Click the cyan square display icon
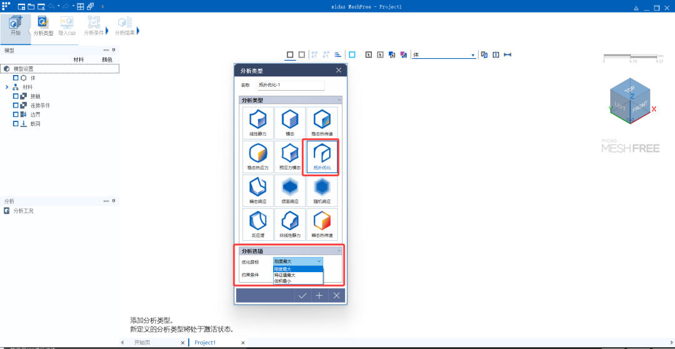 tap(352, 54)
